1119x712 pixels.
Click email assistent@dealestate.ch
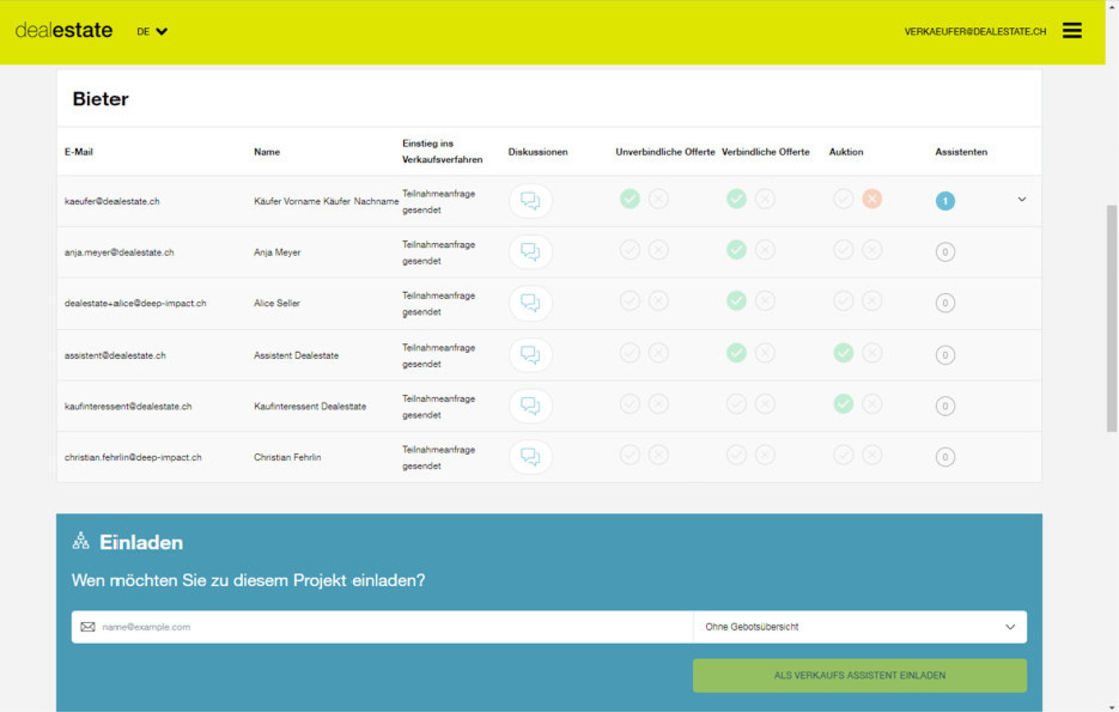pos(115,356)
